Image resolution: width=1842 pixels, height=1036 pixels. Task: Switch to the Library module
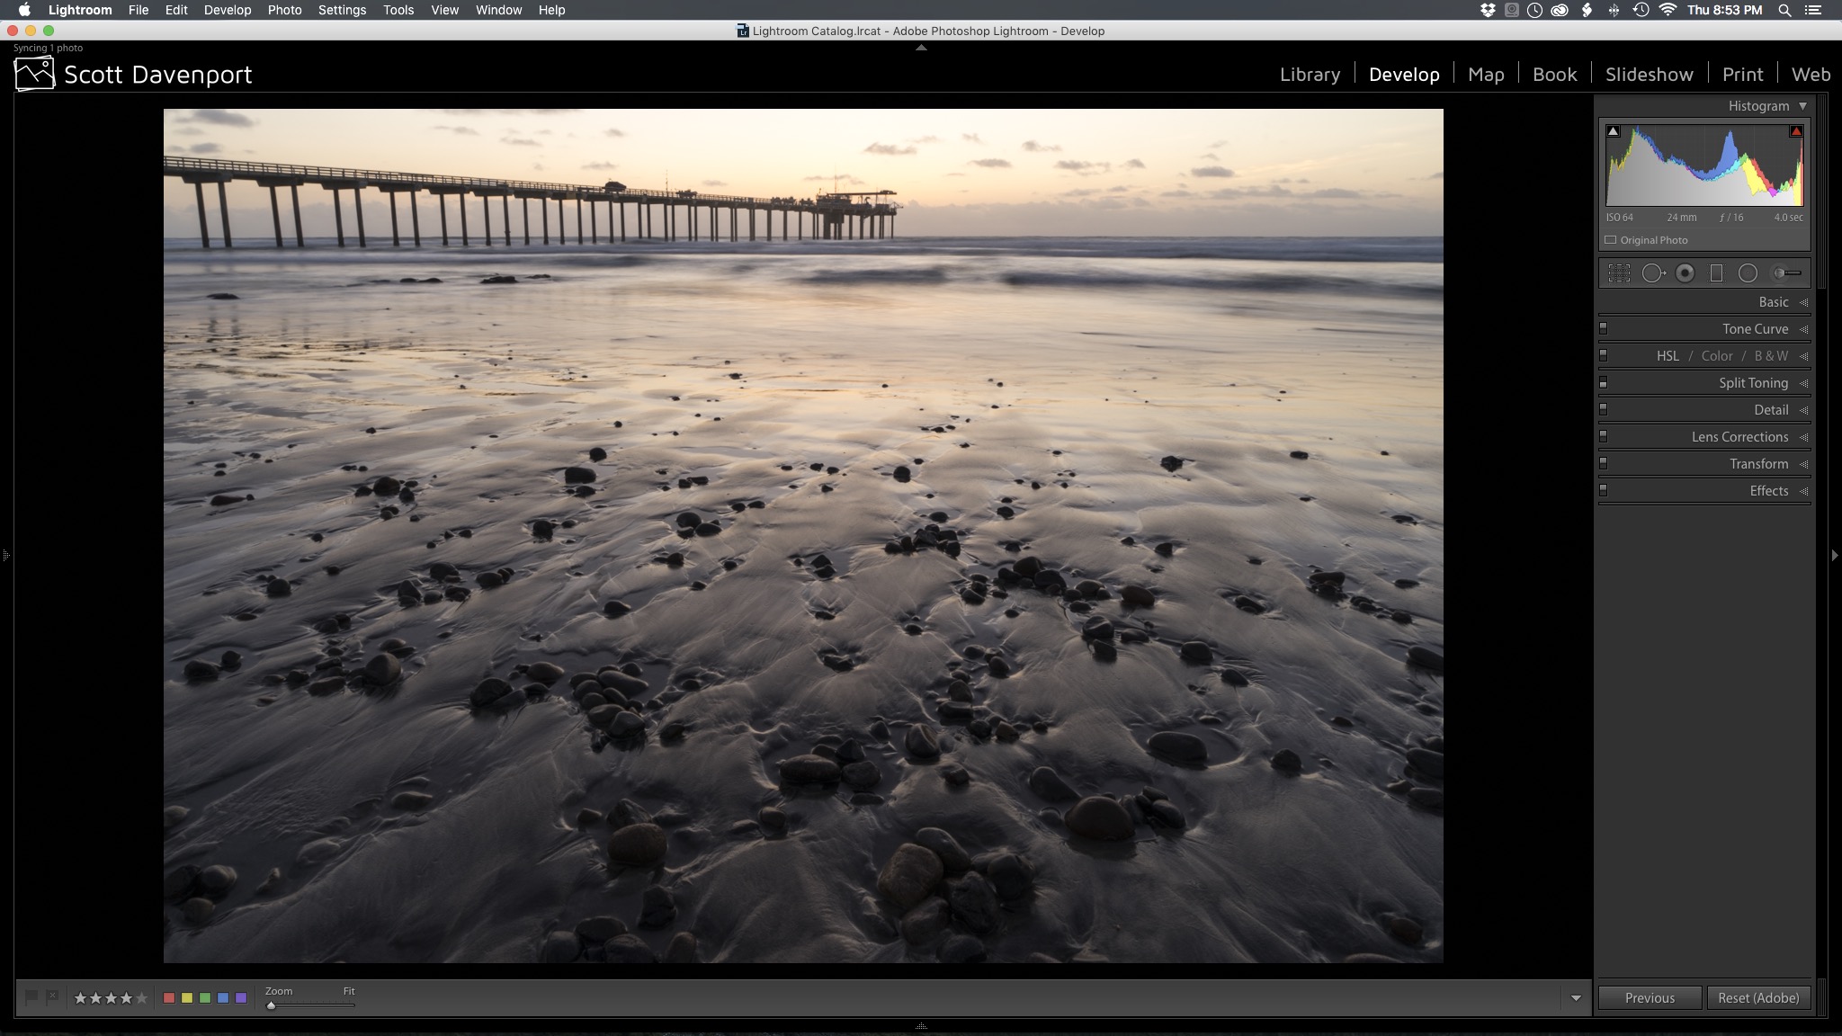[1310, 75]
